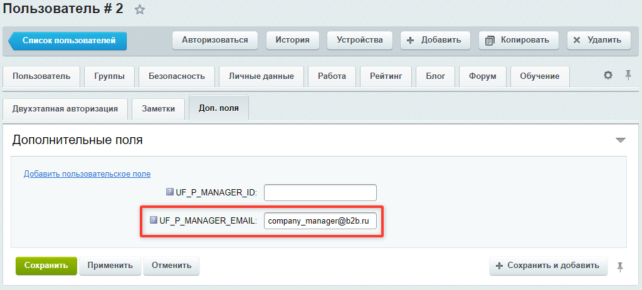Click the Пользователь # 2 heading

point(63,9)
